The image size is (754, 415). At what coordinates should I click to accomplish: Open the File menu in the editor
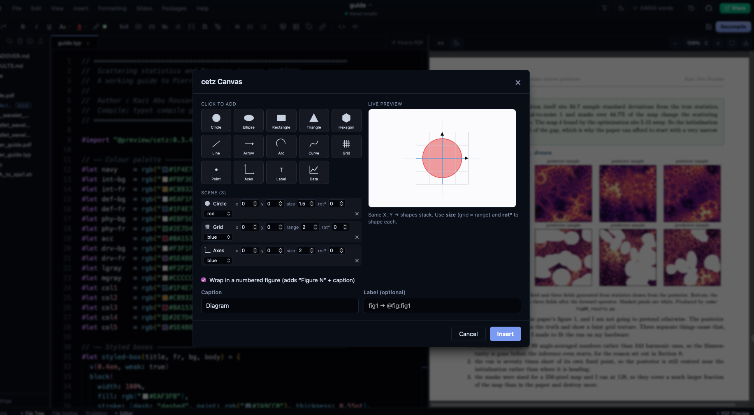point(17,8)
